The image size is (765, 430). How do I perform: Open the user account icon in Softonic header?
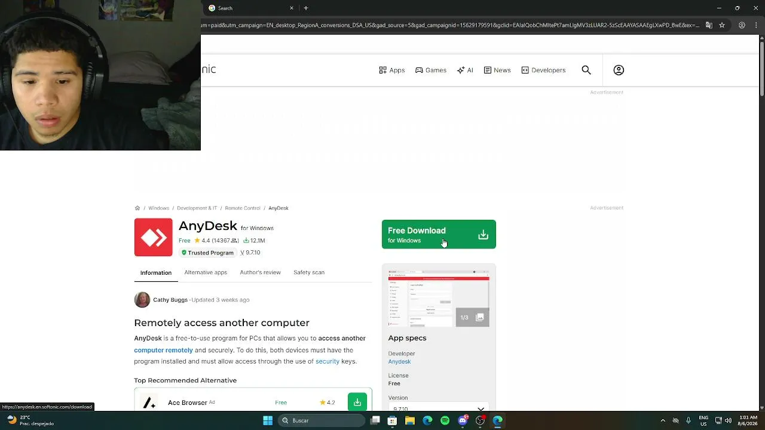pos(619,70)
